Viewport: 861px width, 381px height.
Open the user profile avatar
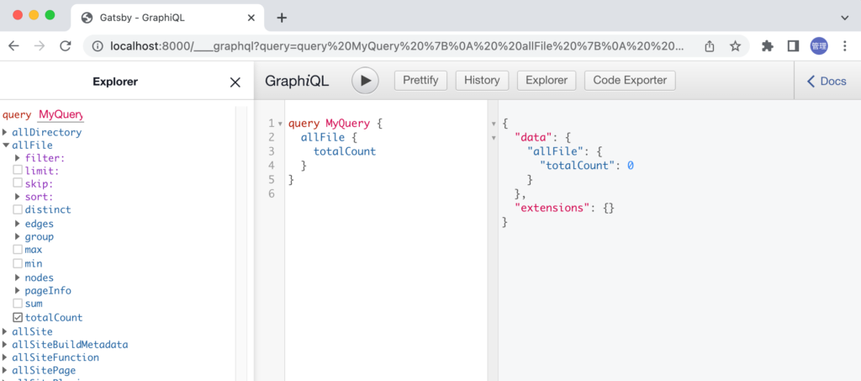tap(819, 46)
